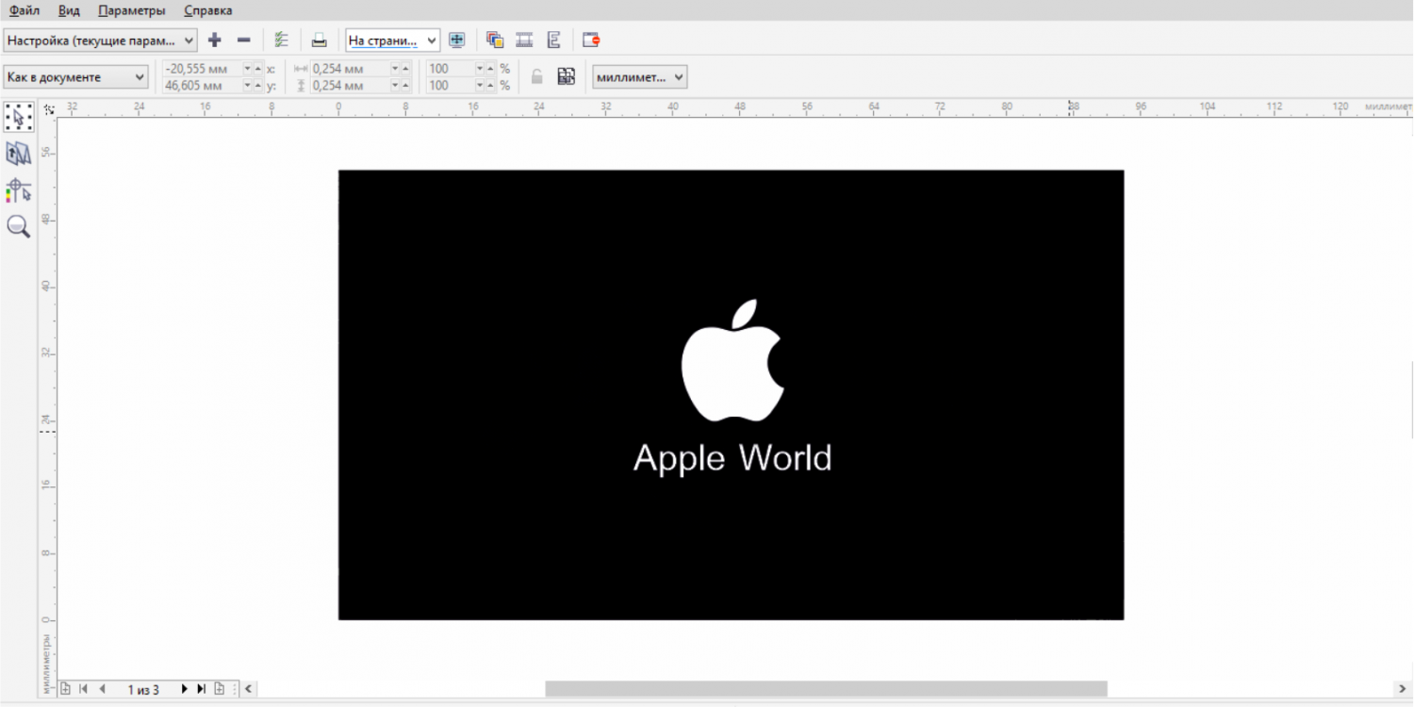
Task: Go to the next page
Action: [x=184, y=689]
